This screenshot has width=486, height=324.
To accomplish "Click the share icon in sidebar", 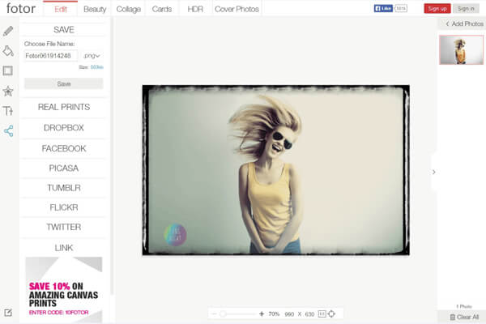I will click(x=8, y=130).
